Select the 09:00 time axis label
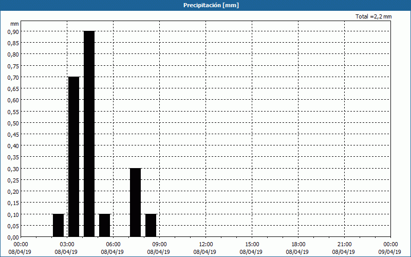Viewport: 411px width, 257px height. click(159, 245)
